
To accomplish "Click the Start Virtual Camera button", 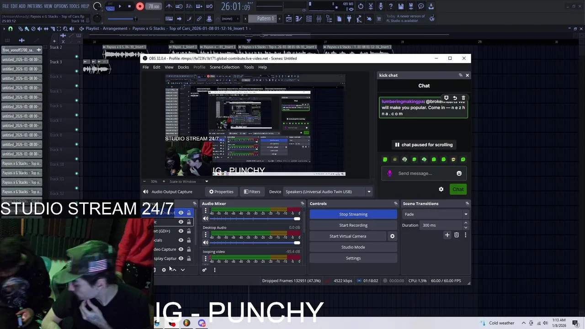I will pos(348,236).
